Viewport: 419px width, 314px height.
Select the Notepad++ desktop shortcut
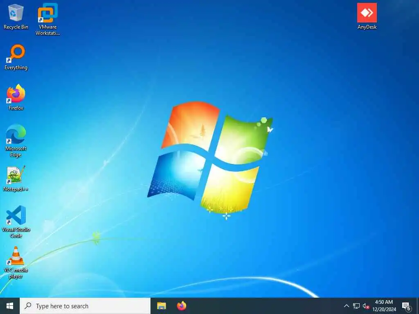[16, 178]
